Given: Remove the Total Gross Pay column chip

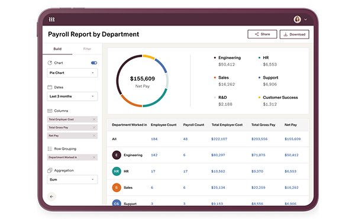Looking at the screenshot, I should [94, 127].
